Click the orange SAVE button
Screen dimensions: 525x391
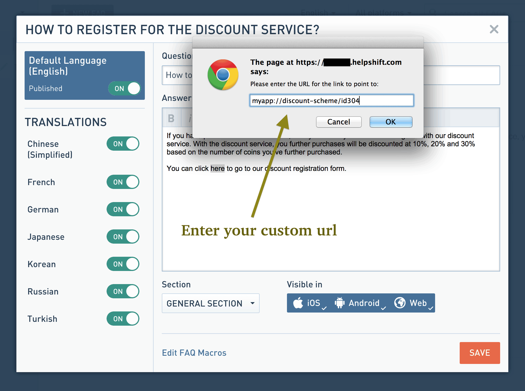(480, 353)
